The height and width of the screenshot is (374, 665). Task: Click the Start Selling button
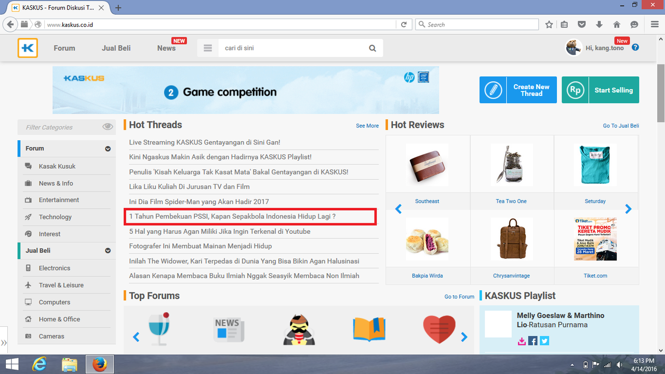click(x=600, y=90)
